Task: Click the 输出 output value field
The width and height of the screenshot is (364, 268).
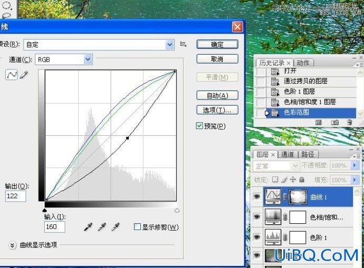Action: click(15, 196)
